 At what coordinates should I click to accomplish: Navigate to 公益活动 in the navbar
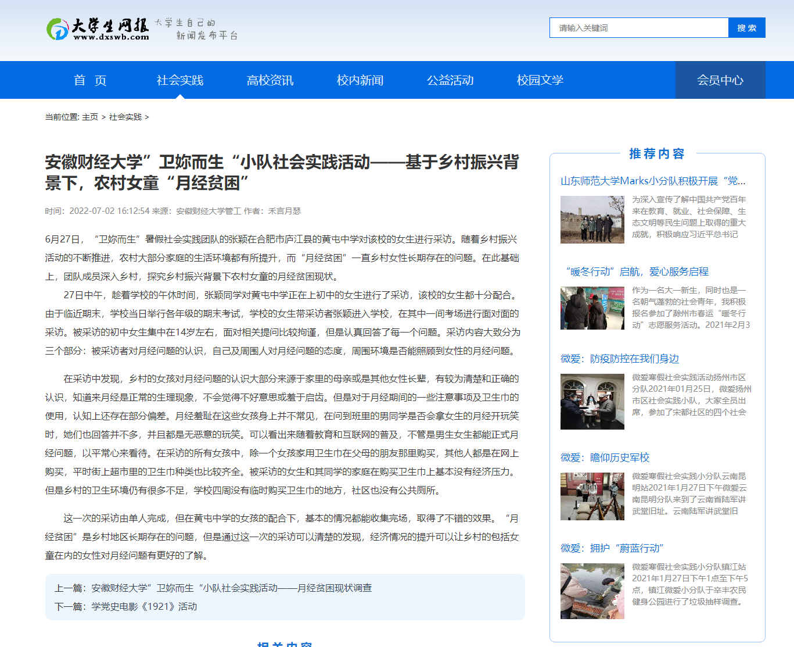[x=450, y=80]
